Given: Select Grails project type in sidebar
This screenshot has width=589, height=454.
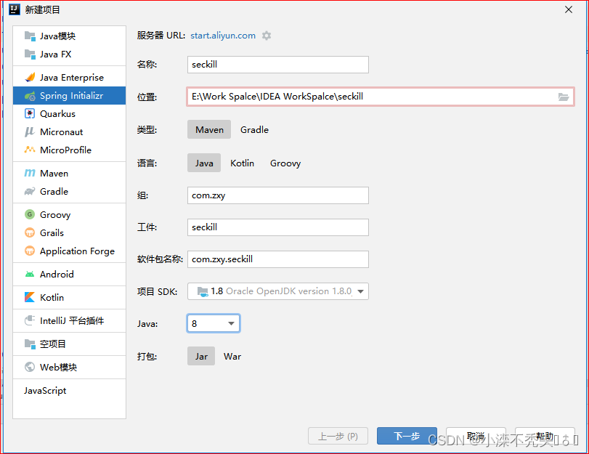Looking at the screenshot, I should click(x=70, y=232).
